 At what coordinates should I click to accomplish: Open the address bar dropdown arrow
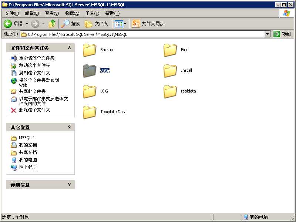pos(267,34)
